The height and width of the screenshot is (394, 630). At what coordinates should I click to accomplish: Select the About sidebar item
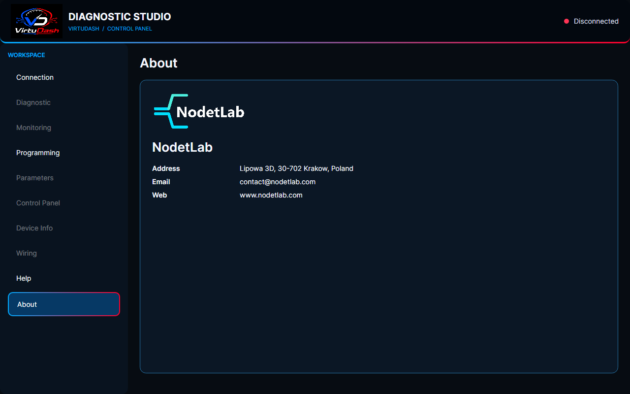coord(64,304)
